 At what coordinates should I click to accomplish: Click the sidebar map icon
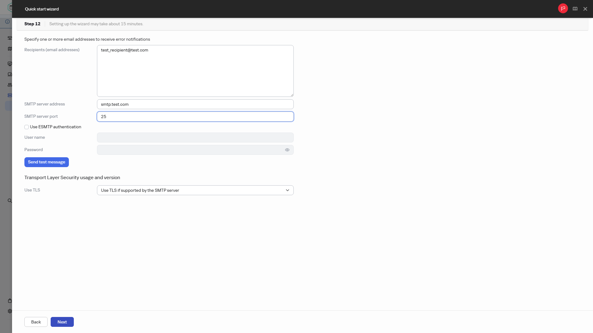click(x=10, y=49)
